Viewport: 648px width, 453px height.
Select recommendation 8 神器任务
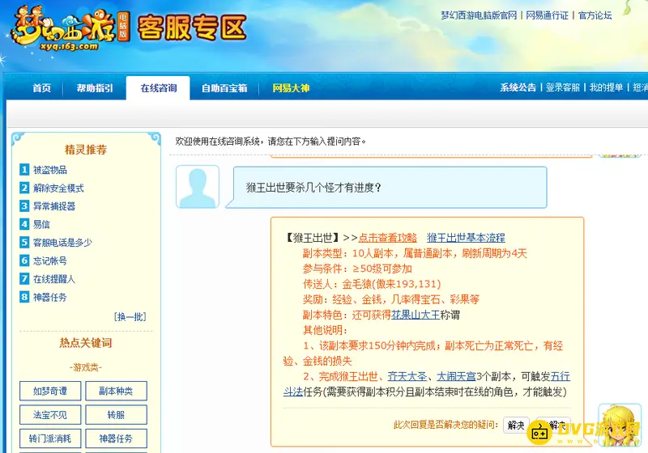[x=50, y=297]
